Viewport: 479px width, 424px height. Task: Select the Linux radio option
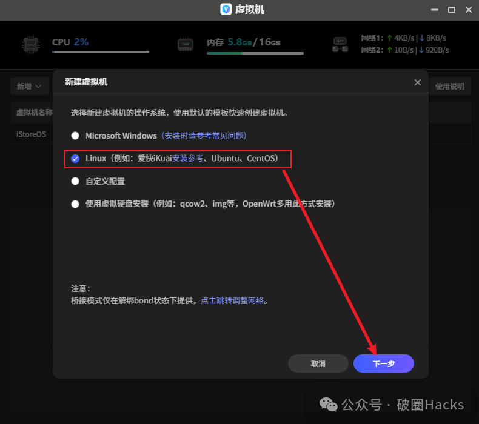[x=75, y=159]
